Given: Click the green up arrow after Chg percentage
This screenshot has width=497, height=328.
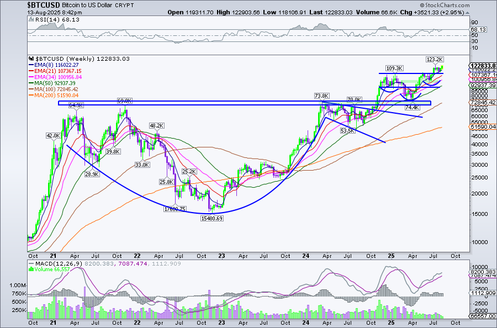Looking at the screenshot, I should (x=467, y=13).
